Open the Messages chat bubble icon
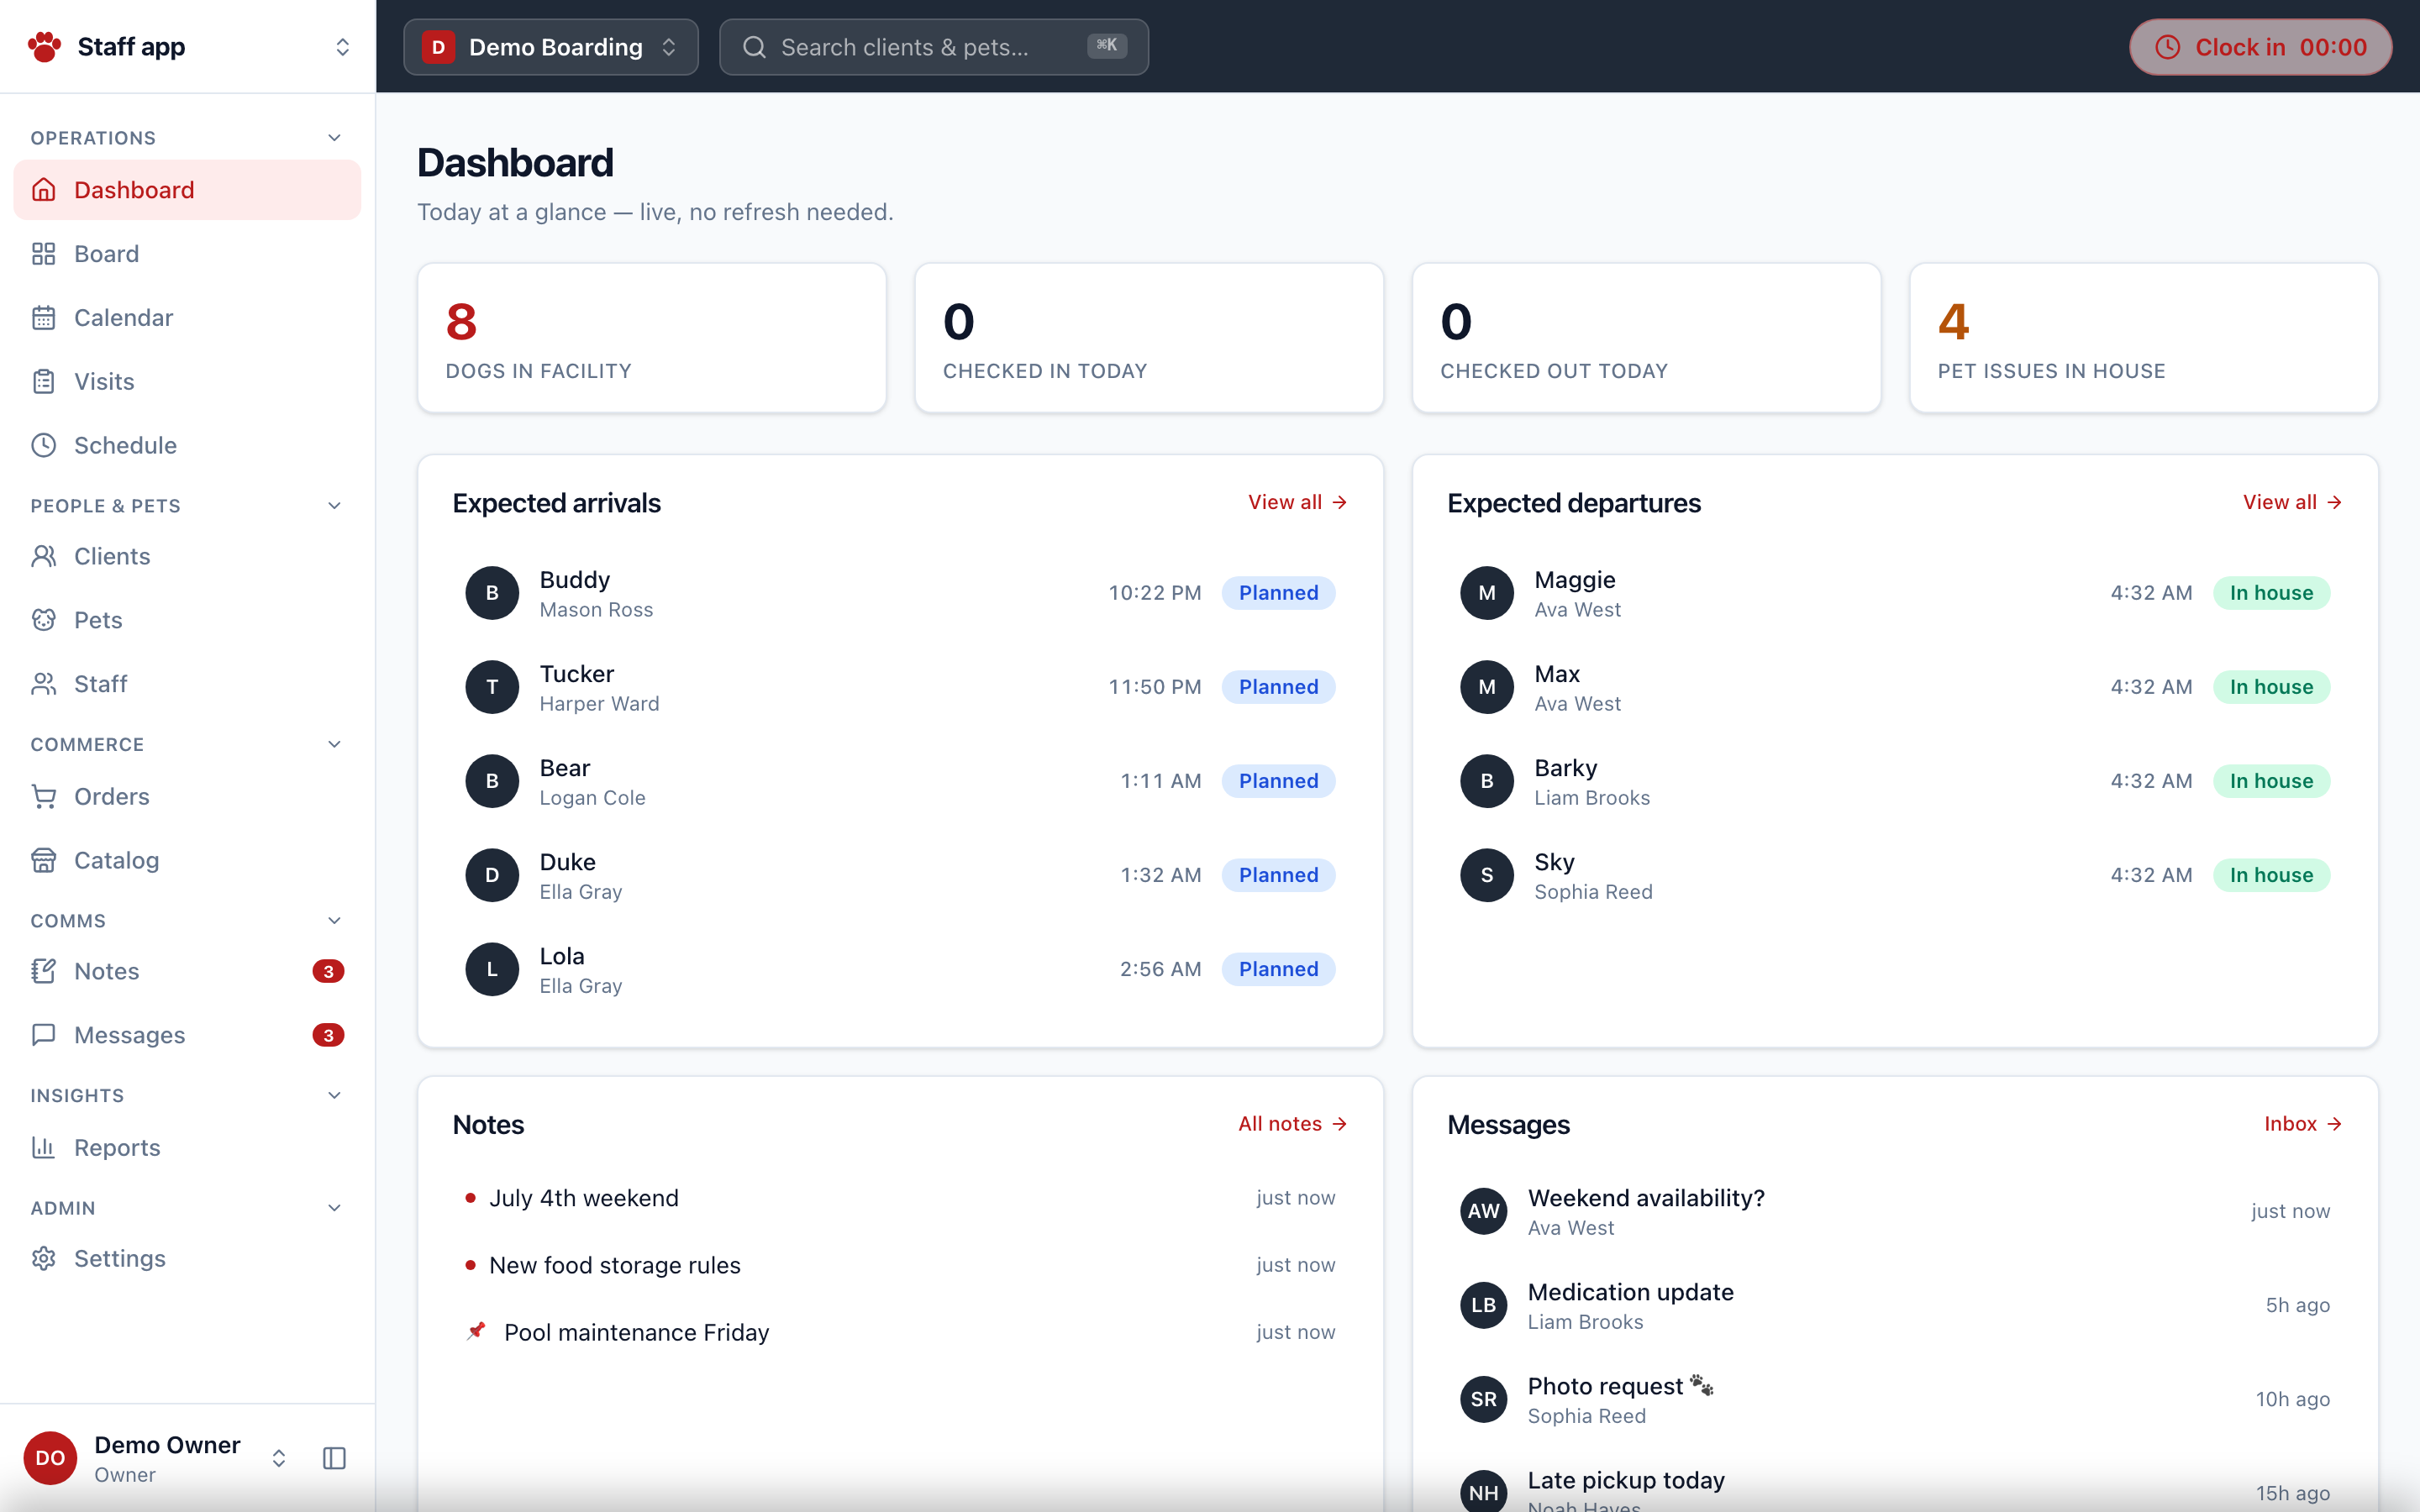Image resolution: width=2420 pixels, height=1512 pixels. pos(44,1036)
